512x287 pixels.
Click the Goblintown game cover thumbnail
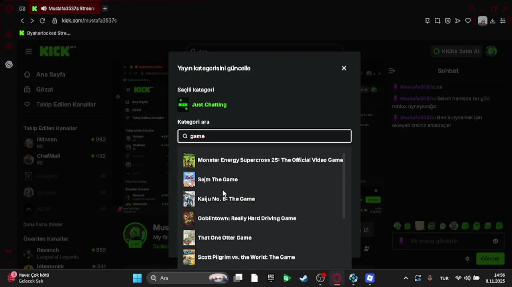[x=189, y=218]
